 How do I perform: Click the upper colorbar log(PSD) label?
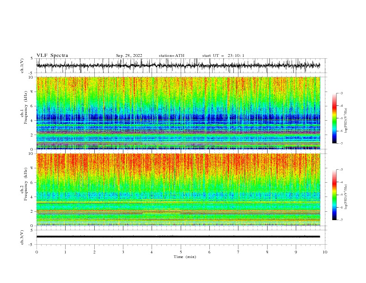tap(346, 121)
